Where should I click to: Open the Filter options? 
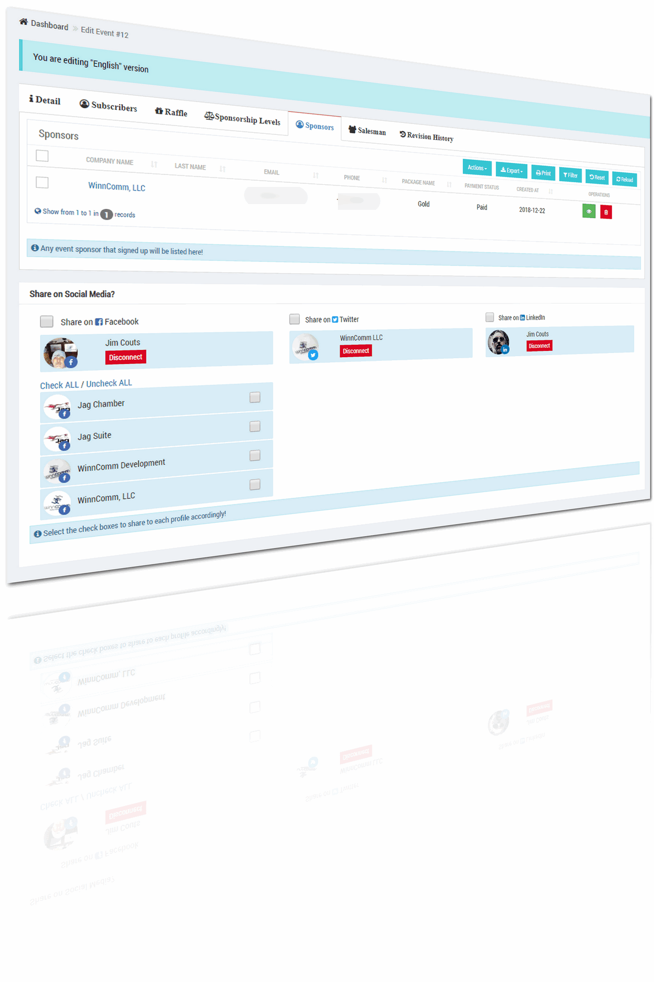click(x=570, y=175)
